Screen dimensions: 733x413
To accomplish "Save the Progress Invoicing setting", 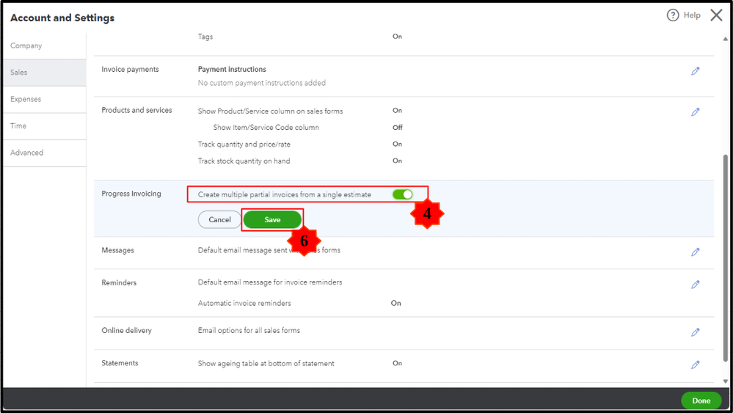I will (x=272, y=219).
